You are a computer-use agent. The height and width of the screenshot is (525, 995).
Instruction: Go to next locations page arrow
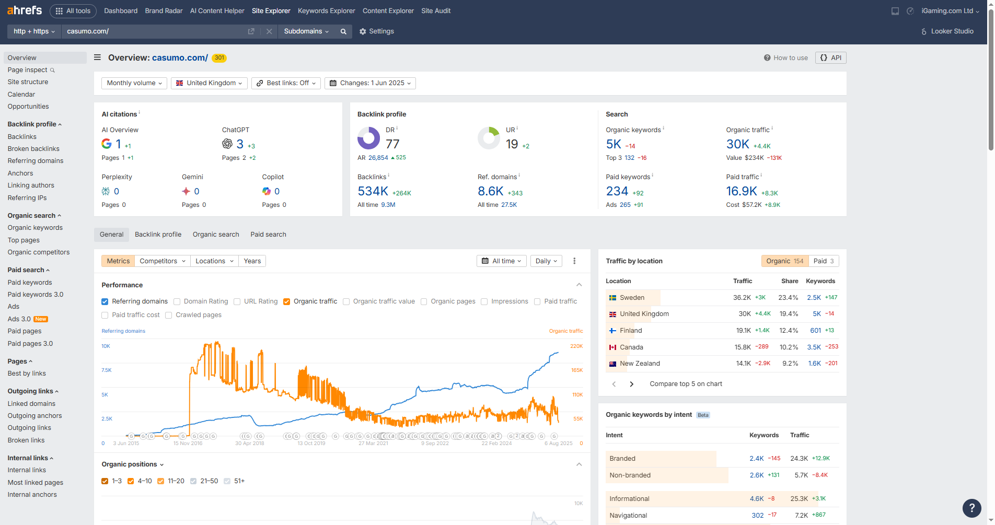pos(632,384)
